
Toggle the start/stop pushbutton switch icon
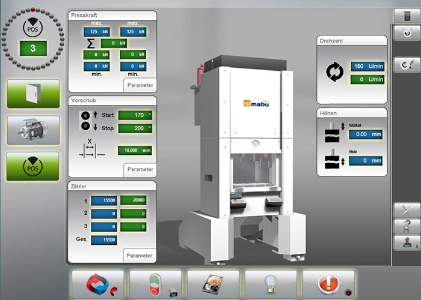(x=156, y=285)
